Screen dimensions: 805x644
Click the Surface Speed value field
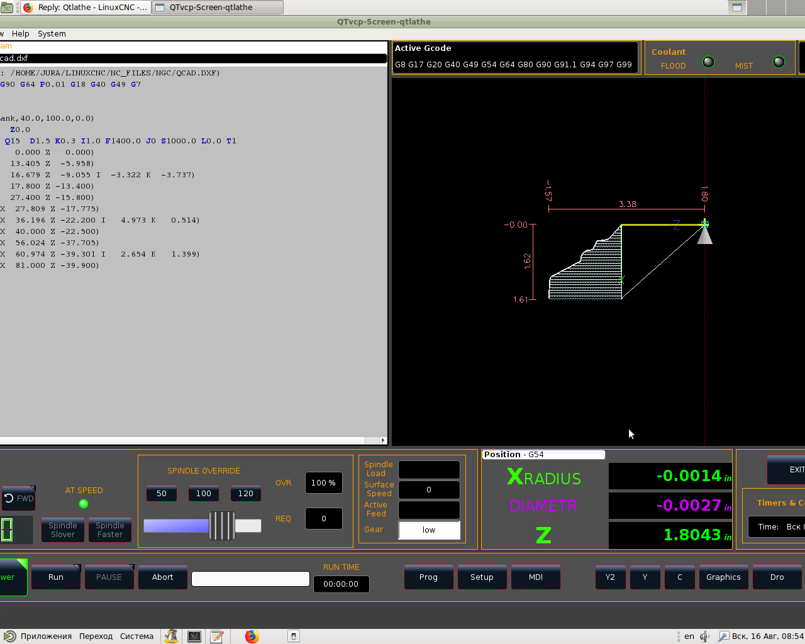coord(429,490)
